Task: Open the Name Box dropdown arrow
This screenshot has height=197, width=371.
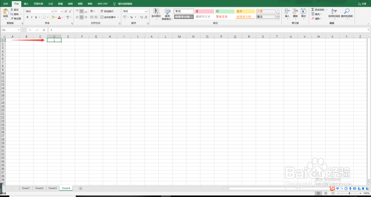Action: [x=19, y=30]
